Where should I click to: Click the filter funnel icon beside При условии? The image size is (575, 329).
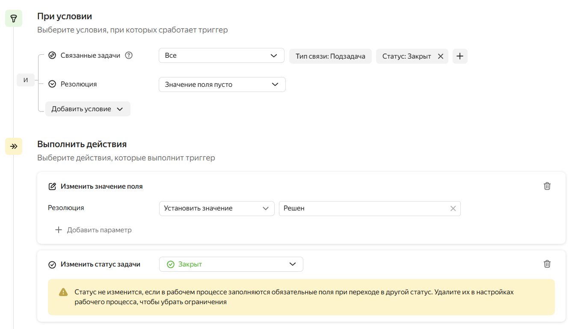click(14, 18)
